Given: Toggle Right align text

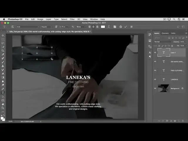Looking at the screenshot, I should click(97, 27).
